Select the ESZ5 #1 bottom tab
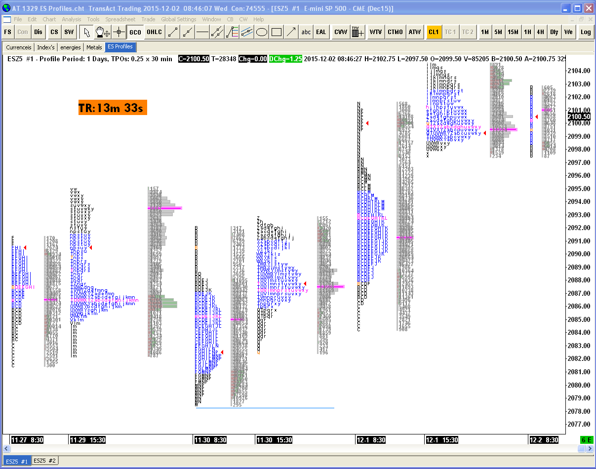This screenshot has height=469, width=596. [x=17, y=461]
